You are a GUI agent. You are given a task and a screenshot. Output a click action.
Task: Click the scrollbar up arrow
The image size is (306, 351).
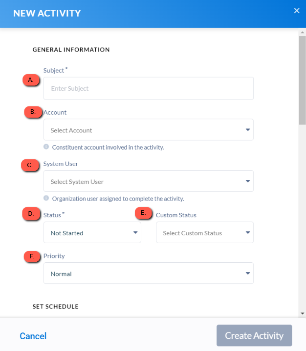[303, 32]
